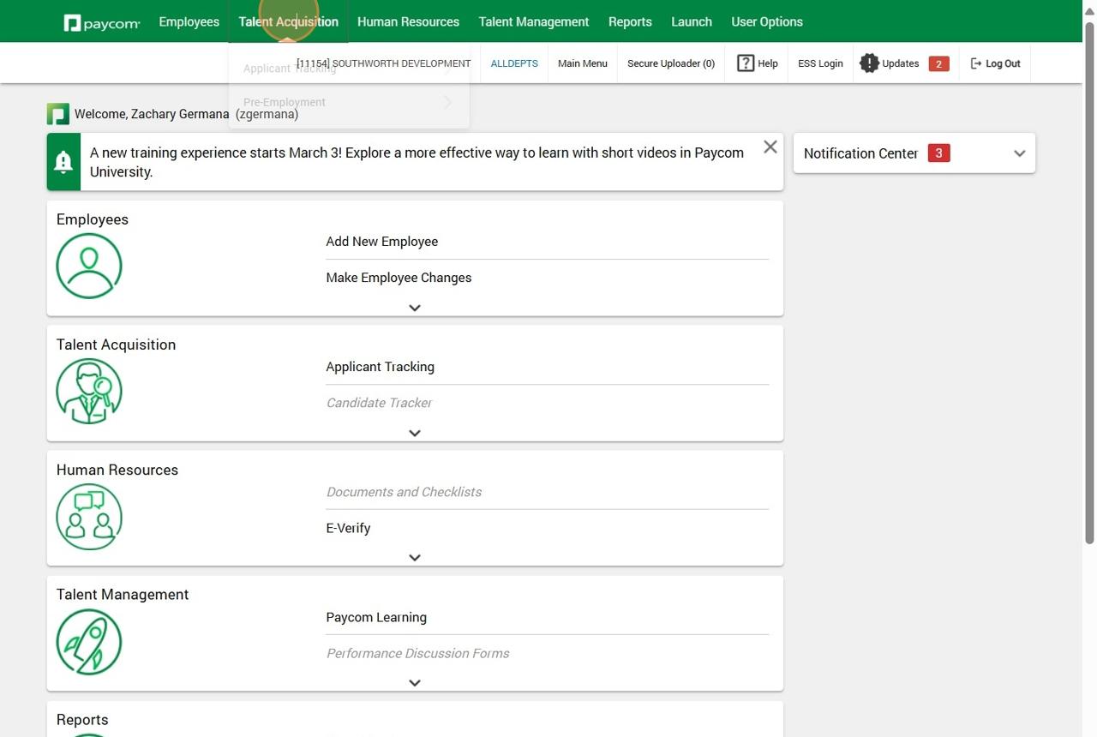Click the SOUTHWORTH DEVELOPMENT client name
The height and width of the screenshot is (737, 1097).
pyautogui.click(x=401, y=63)
